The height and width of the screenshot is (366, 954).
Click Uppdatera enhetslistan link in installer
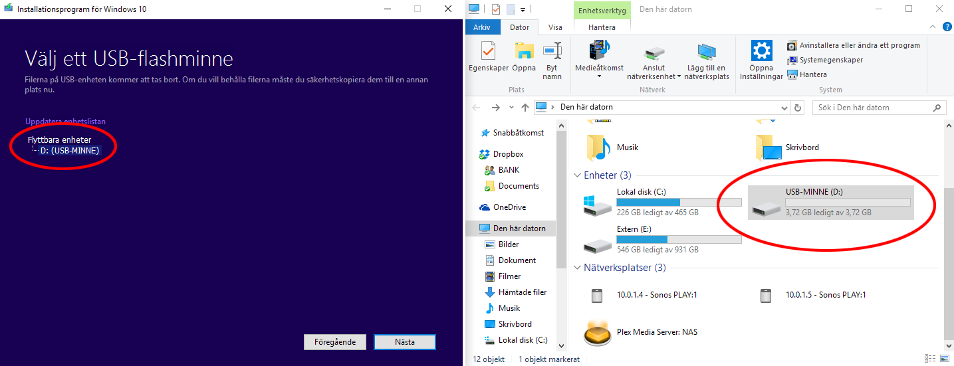65,122
